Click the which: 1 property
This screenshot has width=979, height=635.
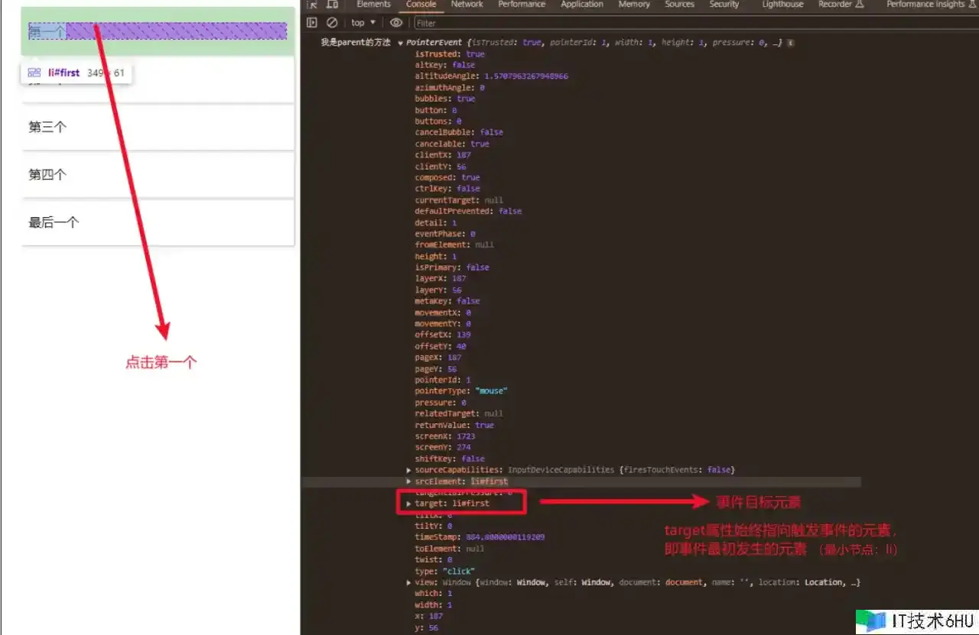(x=434, y=593)
